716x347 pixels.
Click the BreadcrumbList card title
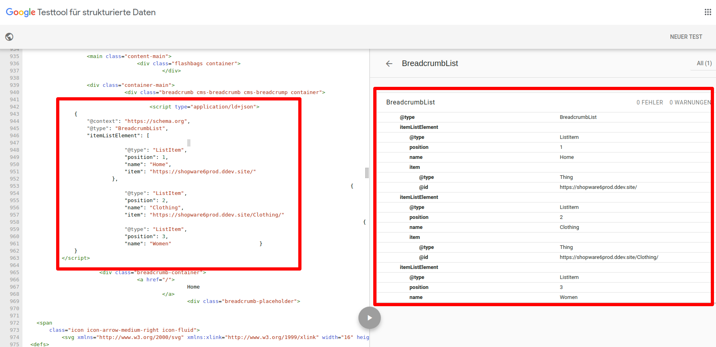point(410,102)
